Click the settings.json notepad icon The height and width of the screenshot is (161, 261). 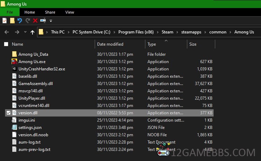pyautogui.click(x=14, y=128)
